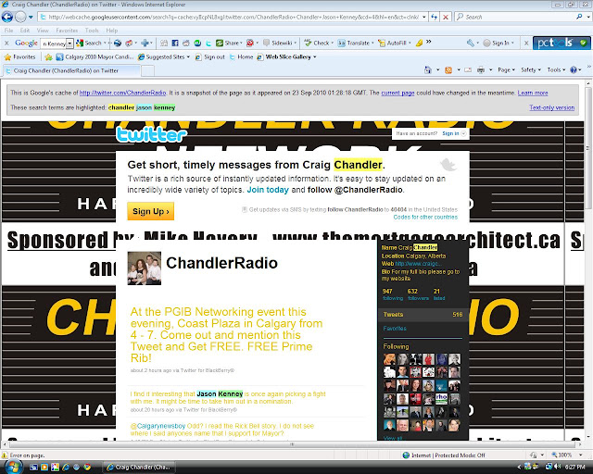Image resolution: width=593 pixels, height=474 pixels.
Task: Click the RSS feeds icon in command bar
Action: 448,70
